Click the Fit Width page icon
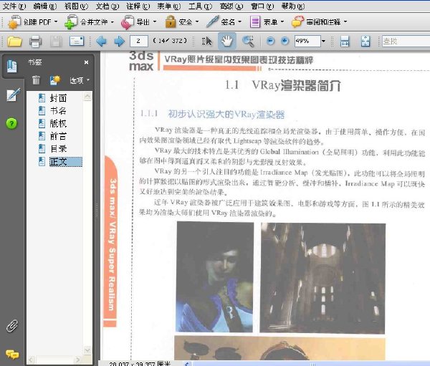This screenshot has height=366, width=430. [x=345, y=42]
